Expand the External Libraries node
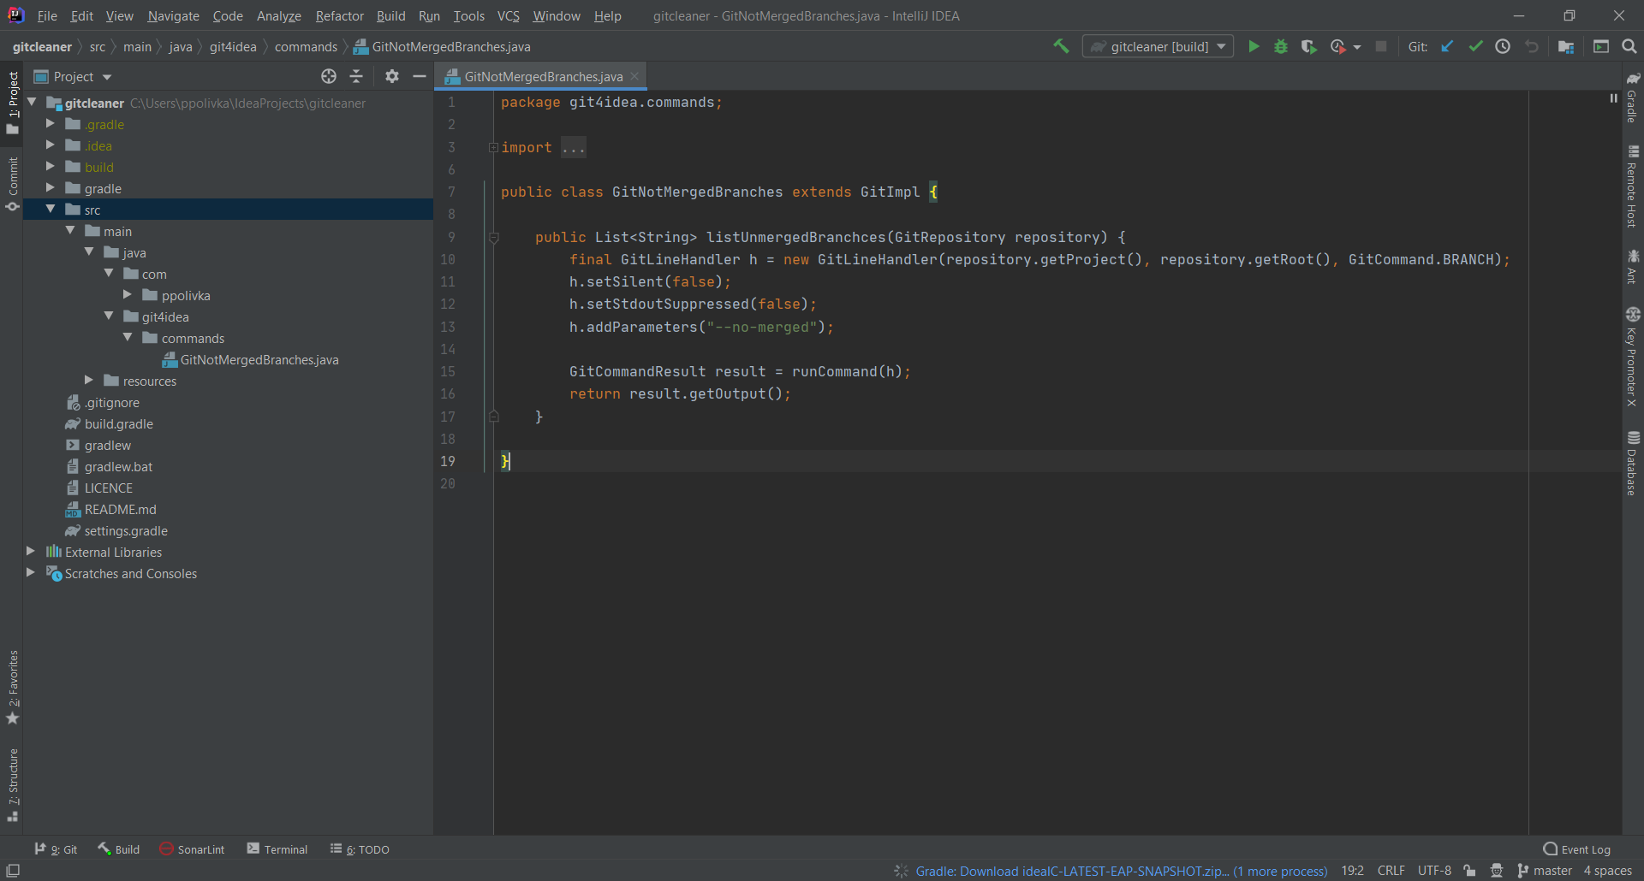Viewport: 1644px width, 881px height. coord(31,552)
